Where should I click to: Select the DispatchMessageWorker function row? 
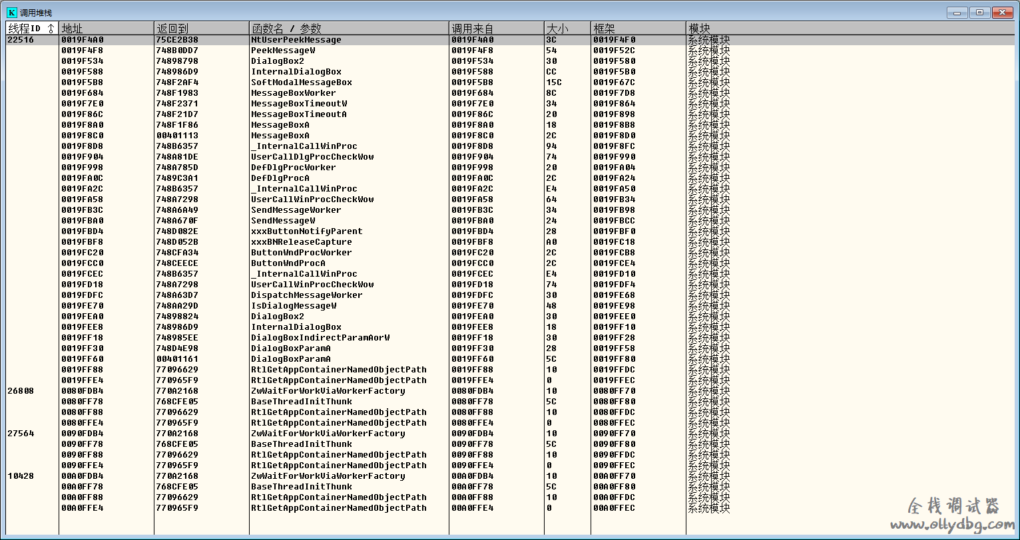307,295
